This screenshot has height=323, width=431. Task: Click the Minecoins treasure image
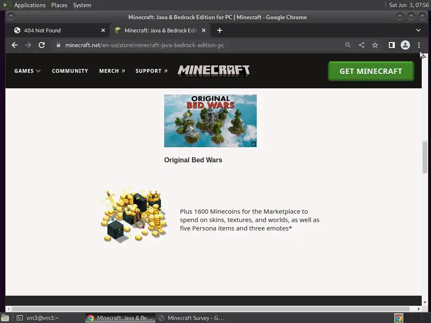tap(134, 215)
